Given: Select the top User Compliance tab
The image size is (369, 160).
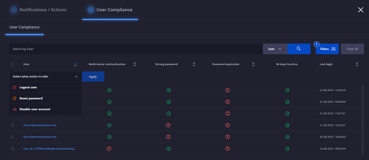Looking at the screenshot, I should point(110,10).
